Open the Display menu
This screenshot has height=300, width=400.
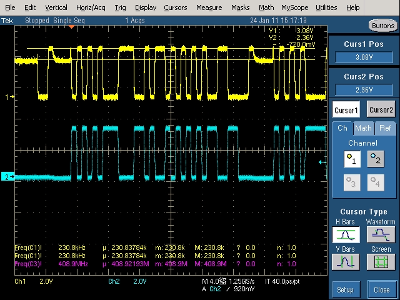[146, 7]
